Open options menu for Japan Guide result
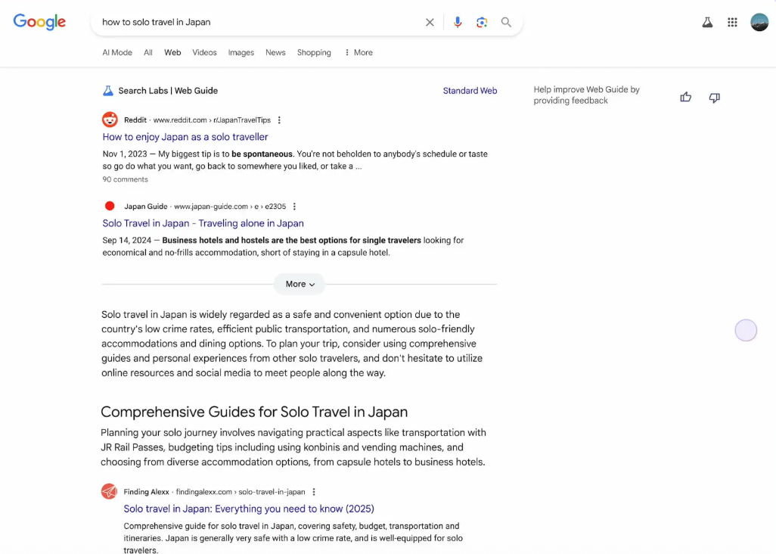 pos(294,207)
